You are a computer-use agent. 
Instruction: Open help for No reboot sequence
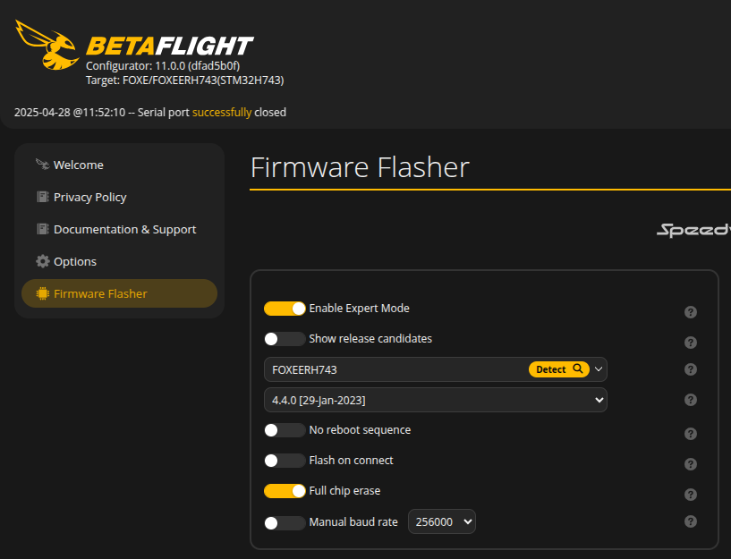(x=691, y=434)
